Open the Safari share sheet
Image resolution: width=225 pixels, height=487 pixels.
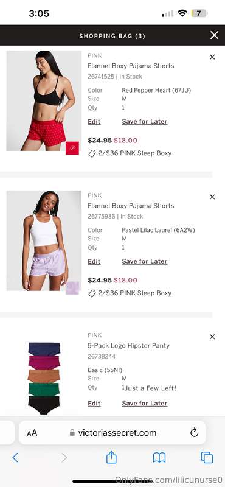(x=111, y=457)
